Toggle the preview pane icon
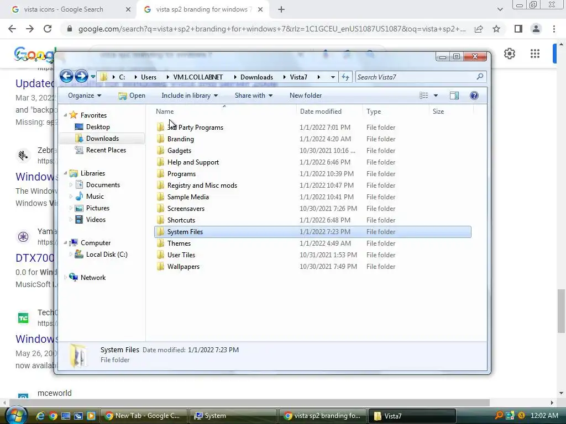The width and height of the screenshot is (566, 424). [454, 96]
